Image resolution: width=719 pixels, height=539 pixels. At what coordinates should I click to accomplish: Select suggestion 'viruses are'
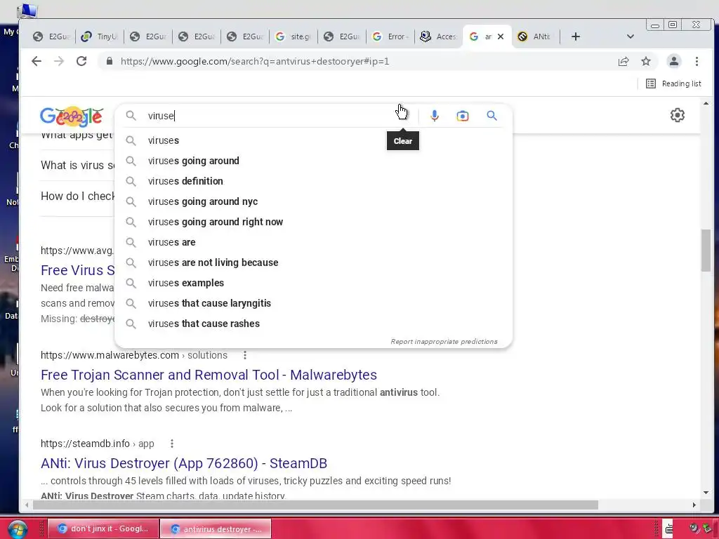click(313, 242)
